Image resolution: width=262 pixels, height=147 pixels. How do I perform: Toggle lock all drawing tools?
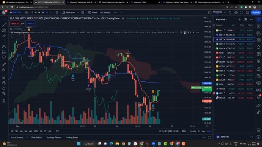(x=4, y=88)
